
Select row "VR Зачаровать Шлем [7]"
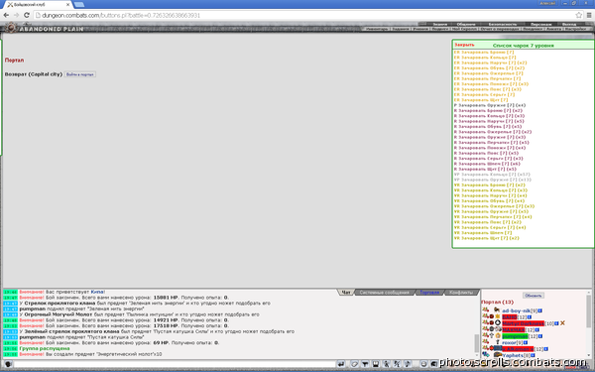click(x=483, y=233)
